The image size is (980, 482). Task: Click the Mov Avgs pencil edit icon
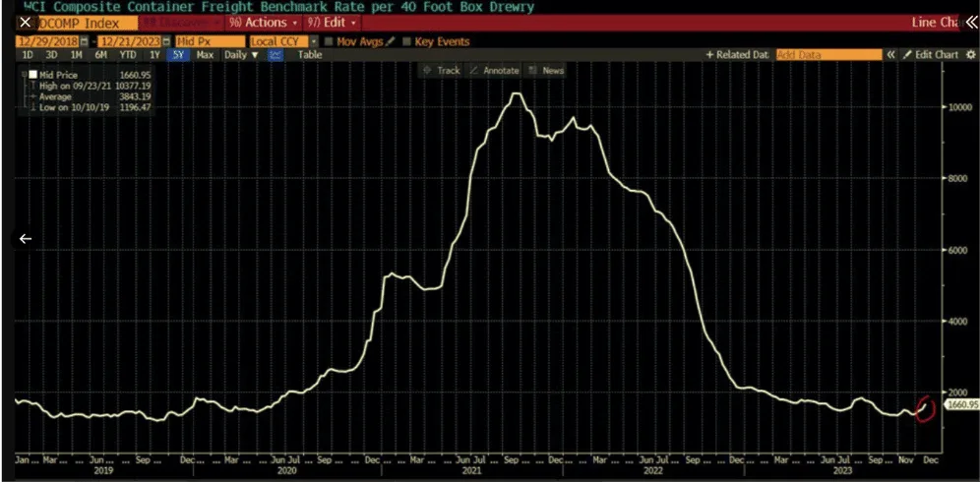coord(391,42)
